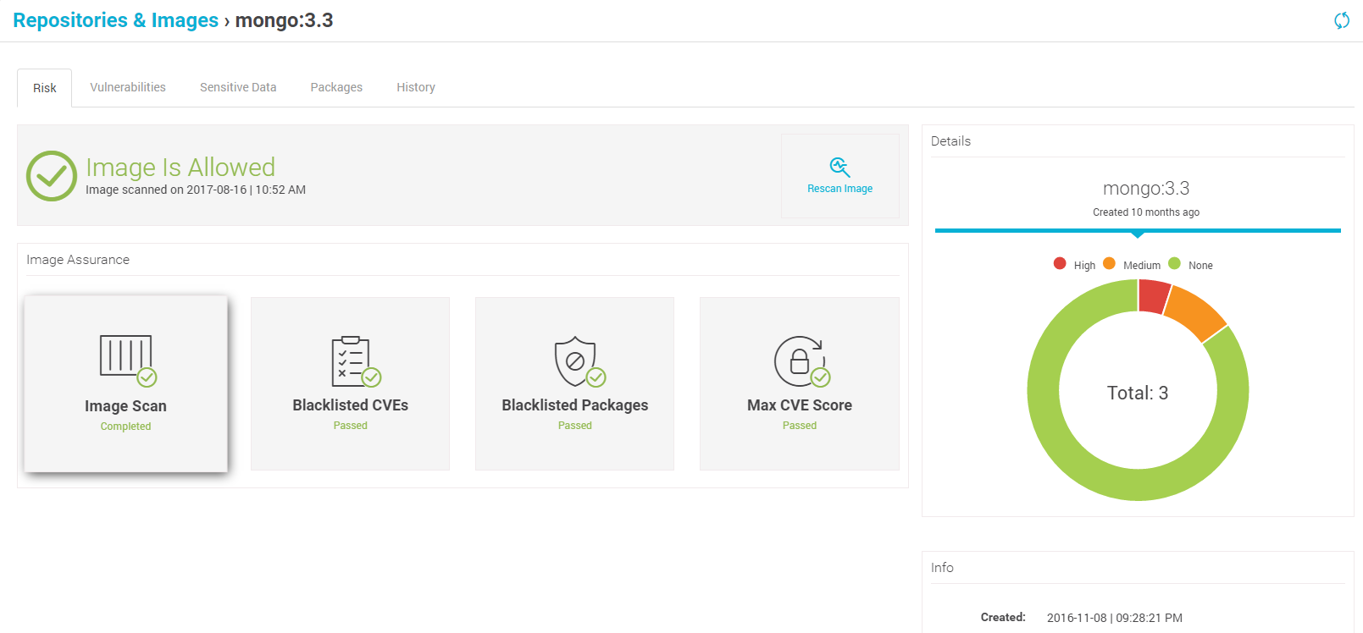The width and height of the screenshot is (1363, 633).
Task: Click the Blacklisted CVEs clipboard icon
Action: pyautogui.click(x=351, y=361)
